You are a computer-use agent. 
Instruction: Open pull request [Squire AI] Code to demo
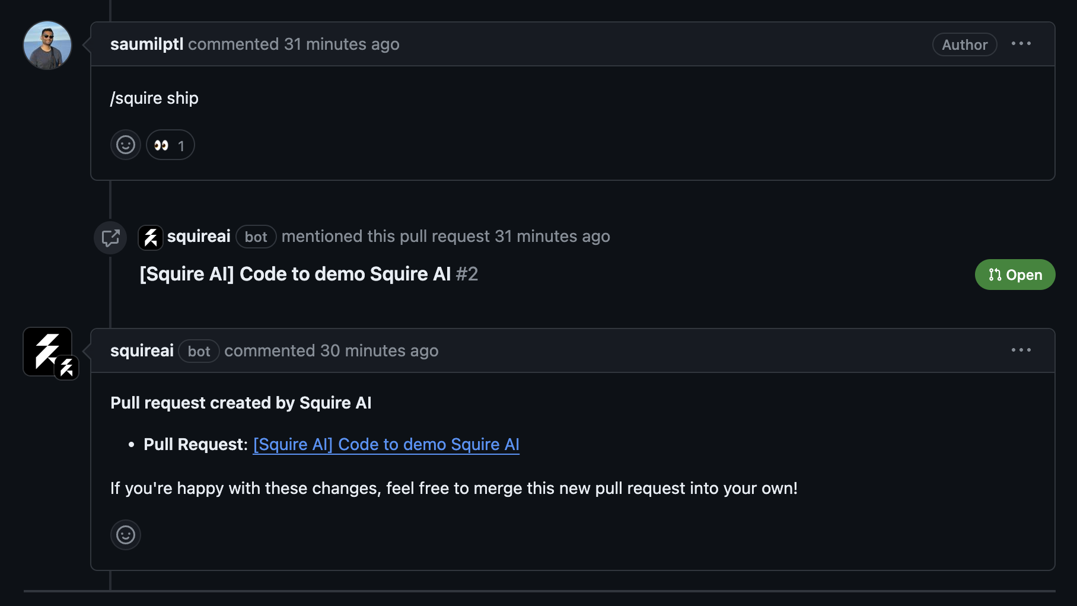click(x=385, y=444)
